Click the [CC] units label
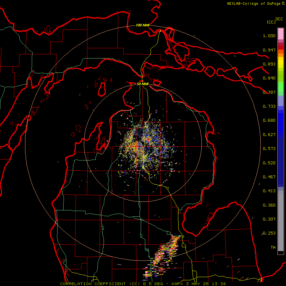The image size is (286, 286). coord(271,22)
